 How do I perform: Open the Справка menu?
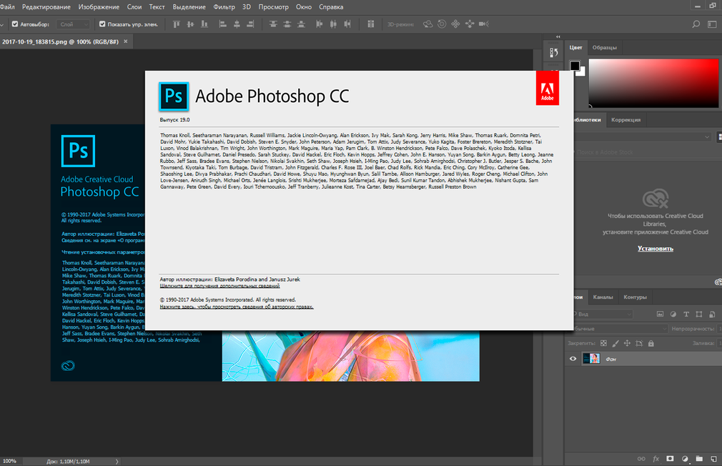tap(331, 7)
